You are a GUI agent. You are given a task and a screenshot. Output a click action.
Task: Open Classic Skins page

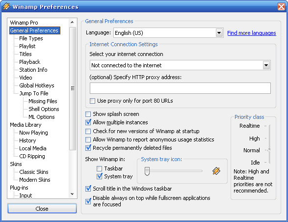(34, 172)
